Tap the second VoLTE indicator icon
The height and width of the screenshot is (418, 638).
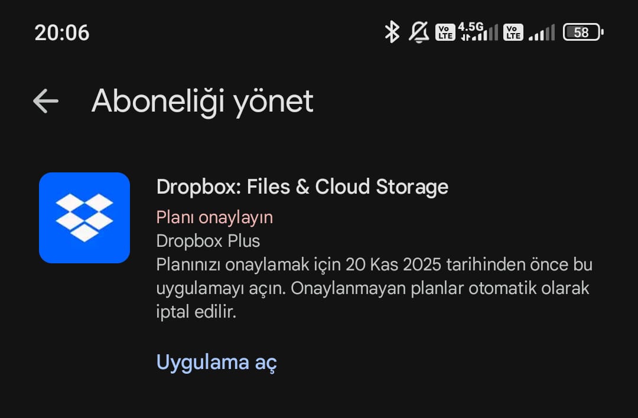(513, 32)
